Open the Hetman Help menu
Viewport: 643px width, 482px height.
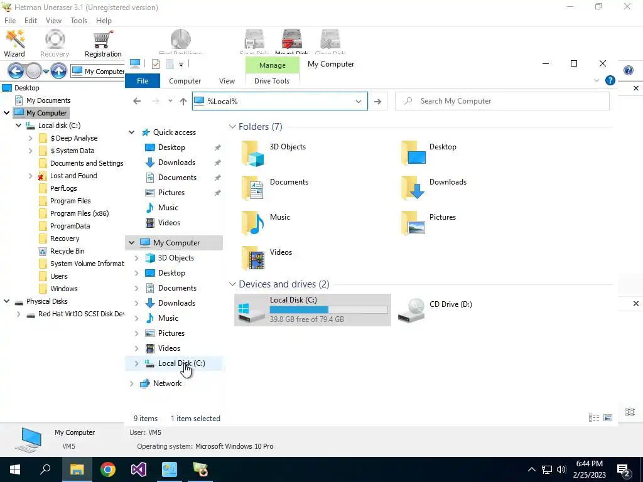(x=104, y=21)
